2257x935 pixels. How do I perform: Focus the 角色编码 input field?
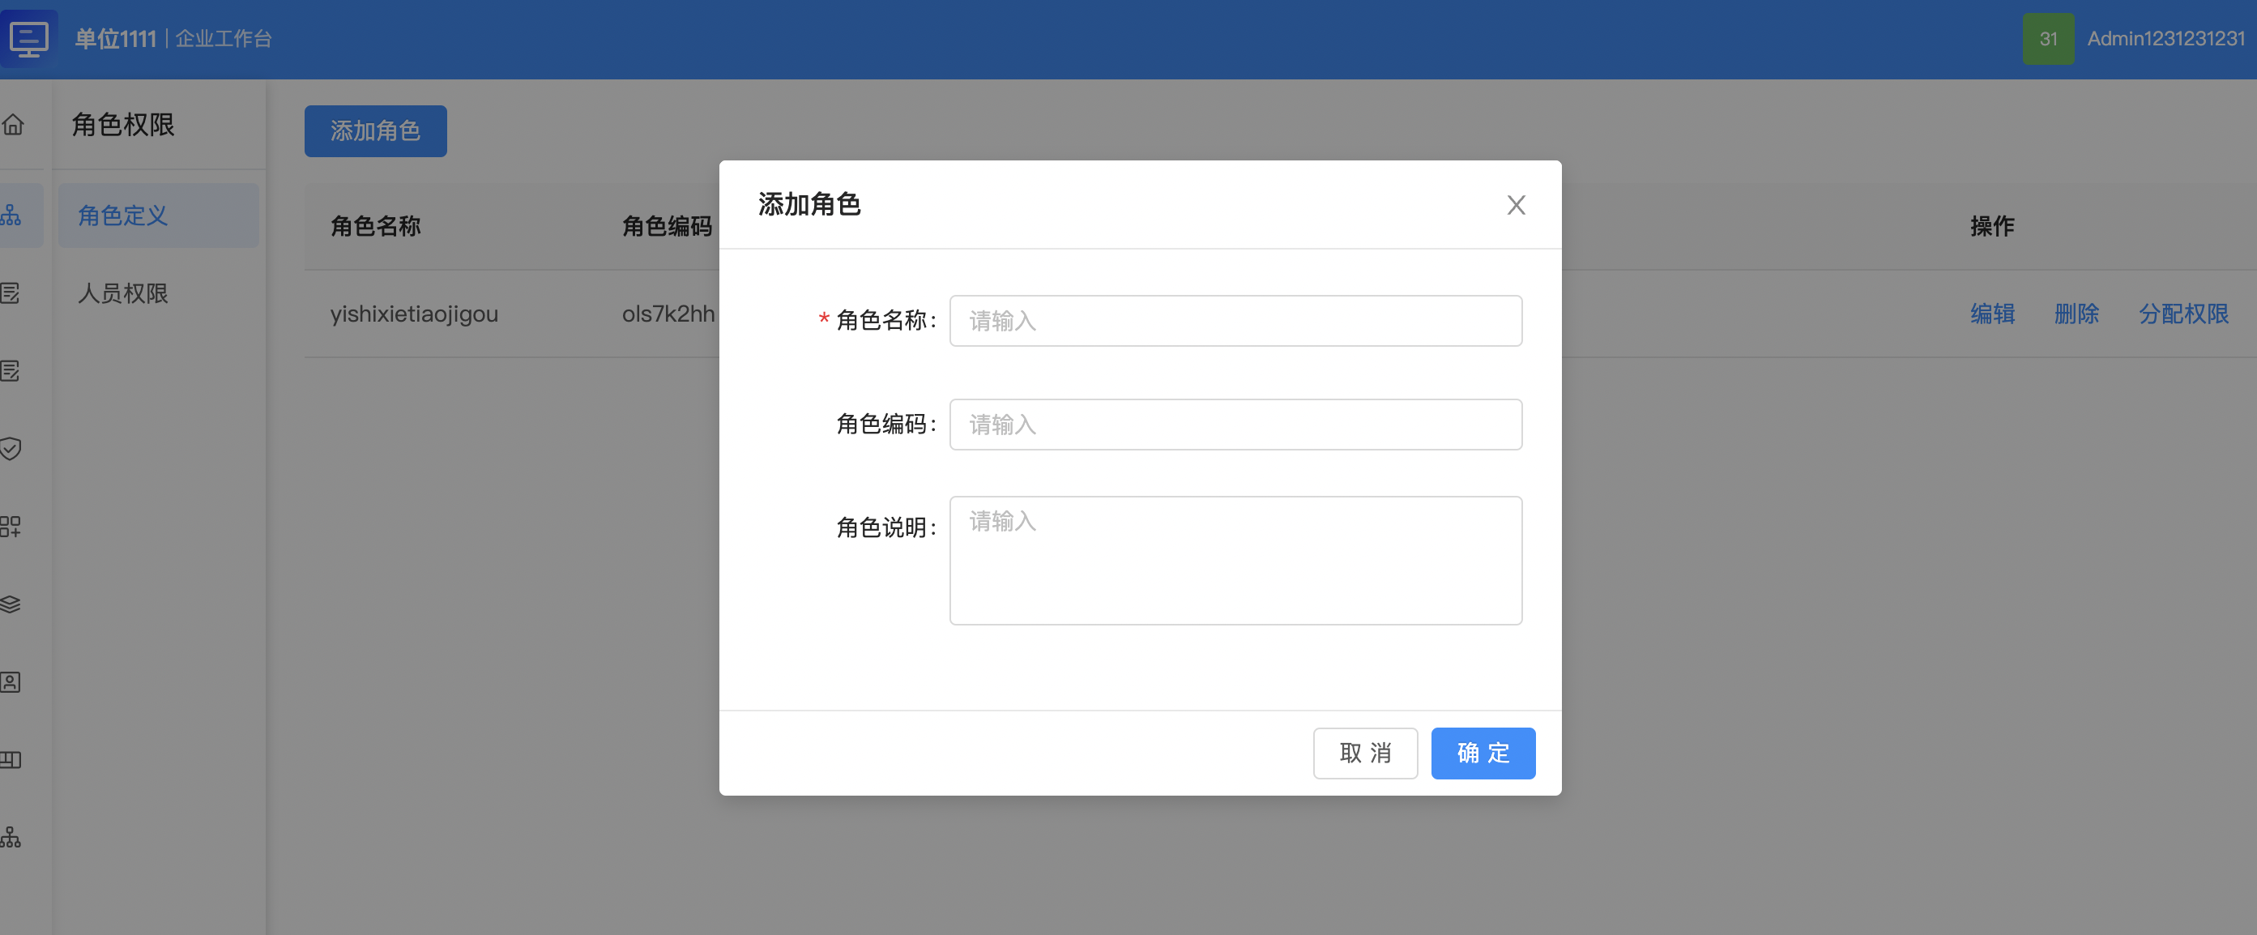1235,424
